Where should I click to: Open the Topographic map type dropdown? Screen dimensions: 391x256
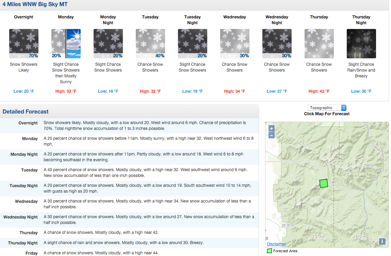point(327,108)
